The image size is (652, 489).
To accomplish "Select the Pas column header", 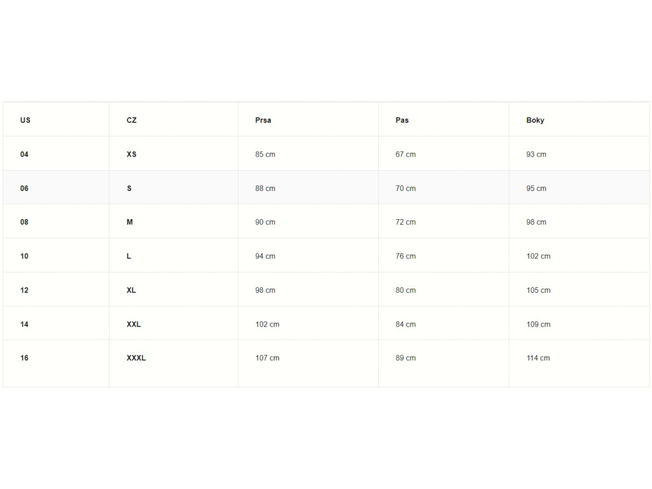I will (402, 120).
